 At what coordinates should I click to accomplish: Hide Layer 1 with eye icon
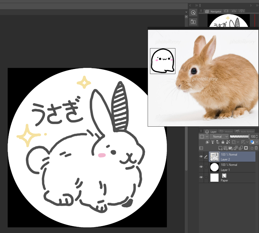pos(201,167)
